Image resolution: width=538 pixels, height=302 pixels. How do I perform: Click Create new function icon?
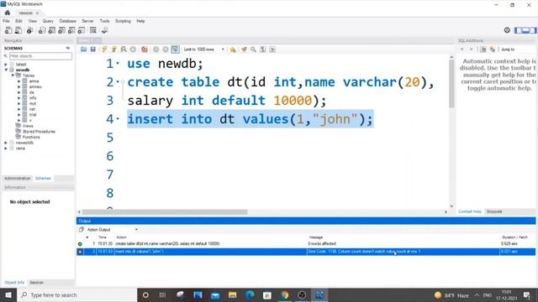(x=82, y=30)
